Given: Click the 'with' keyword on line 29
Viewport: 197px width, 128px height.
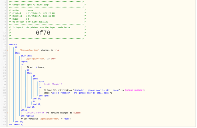Looking at the screenshot, I should click(x=41, y=82).
